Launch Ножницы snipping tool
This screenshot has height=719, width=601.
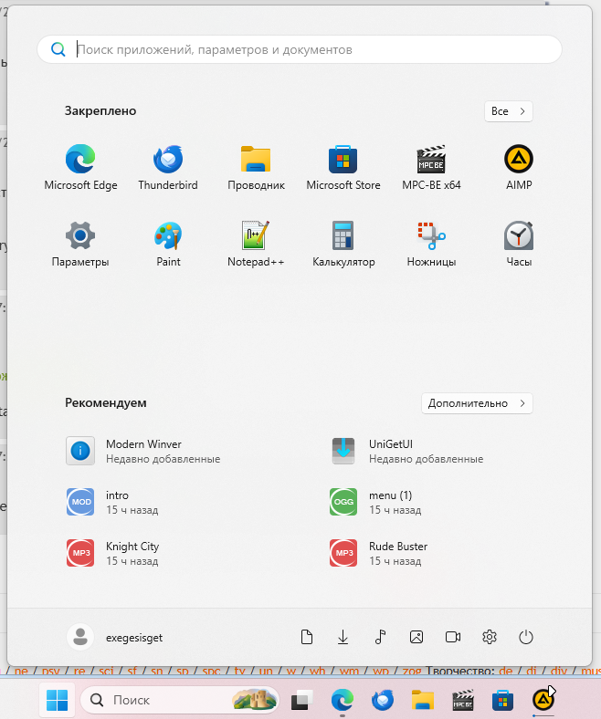[431, 244]
